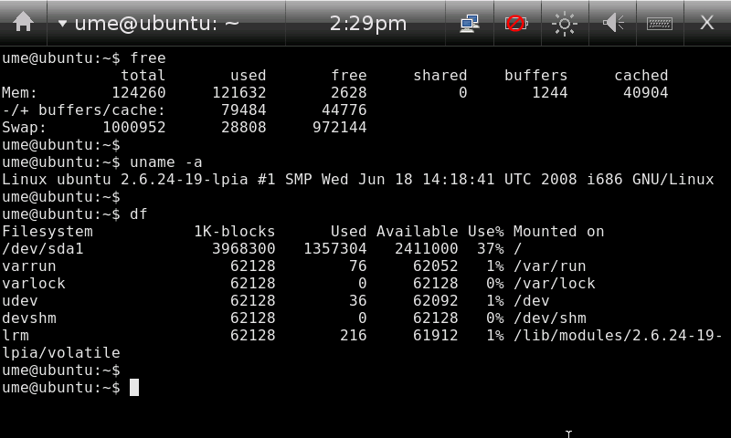The width and height of the screenshot is (731, 438).
Task: Click the terminal cursor at last prompt
Action: click(x=134, y=387)
